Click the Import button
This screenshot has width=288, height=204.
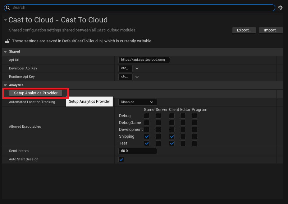tap(270, 30)
